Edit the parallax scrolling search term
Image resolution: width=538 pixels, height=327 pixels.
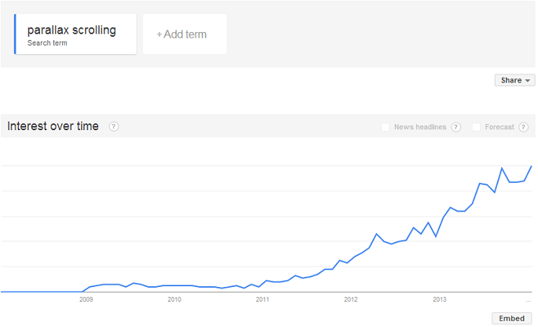pyautogui.click(x=71, y=31)
